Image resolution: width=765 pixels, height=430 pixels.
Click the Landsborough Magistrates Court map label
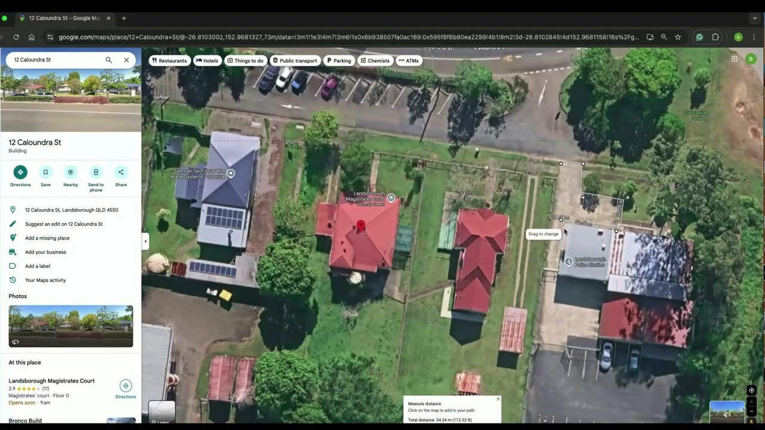point(365,198)
